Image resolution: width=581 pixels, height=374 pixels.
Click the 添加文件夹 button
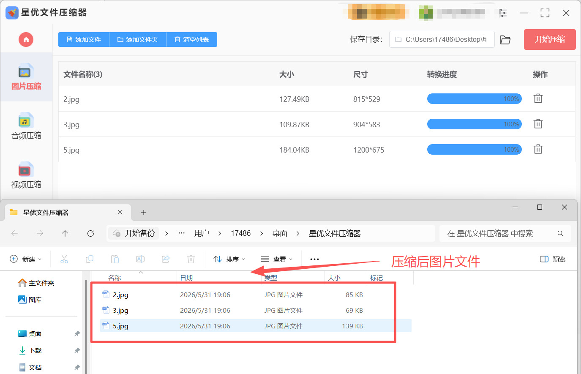[x=138, y=39]
